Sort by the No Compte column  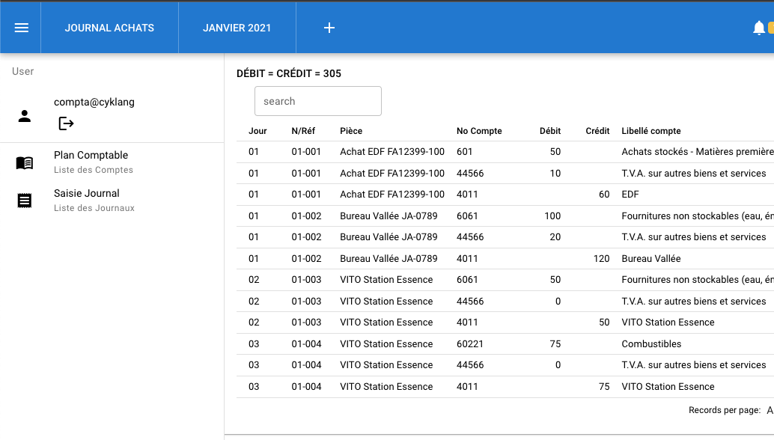(x=479, y=131)
